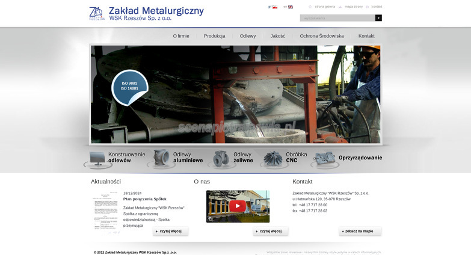
Task: Click the ISO 9001 ISO 14001 badge
Action: tap(130, 87)
